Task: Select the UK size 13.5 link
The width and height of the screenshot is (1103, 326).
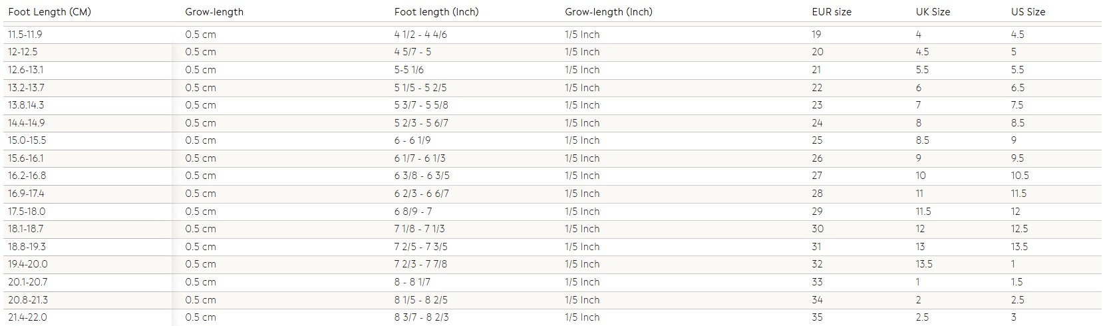Action: [x=924, y=264]
